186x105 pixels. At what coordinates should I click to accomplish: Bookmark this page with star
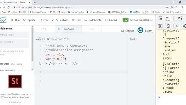(x=176, y=7)
